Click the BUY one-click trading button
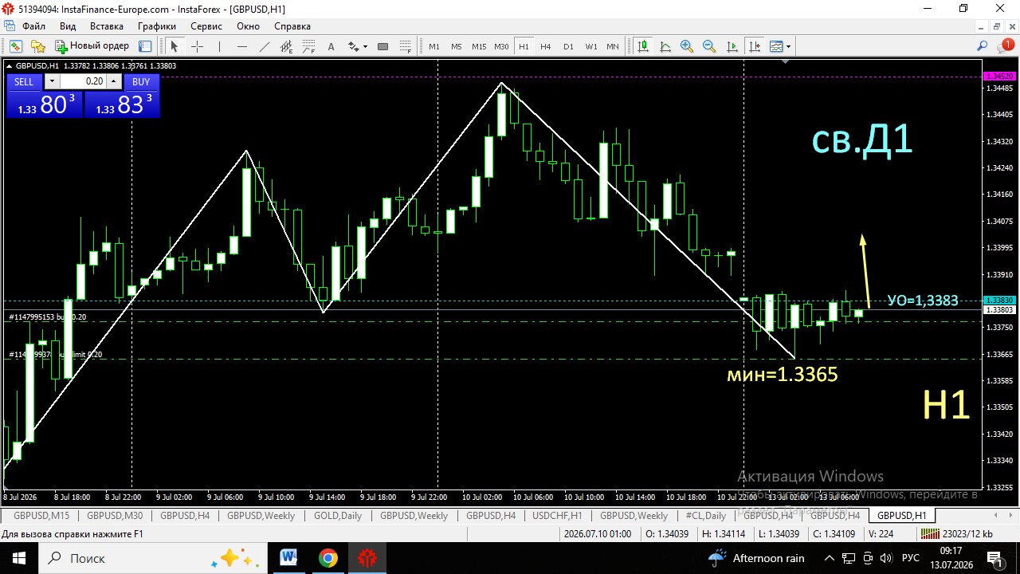Viewport: 1020px width, 574px height. (141, 81)
